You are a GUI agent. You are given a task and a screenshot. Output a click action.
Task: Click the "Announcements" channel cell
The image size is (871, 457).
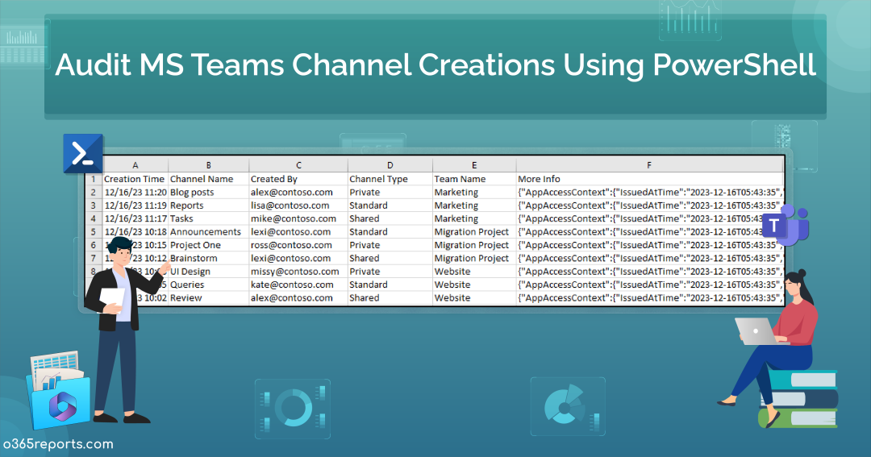click(x=208, y=232)
